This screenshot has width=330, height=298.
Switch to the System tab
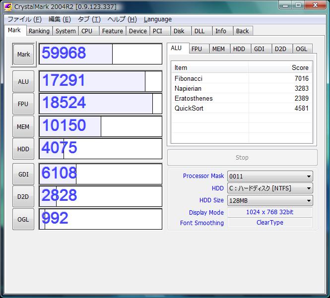coord(66,31)
